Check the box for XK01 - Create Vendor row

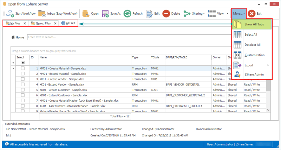click(x=23, y=79)
